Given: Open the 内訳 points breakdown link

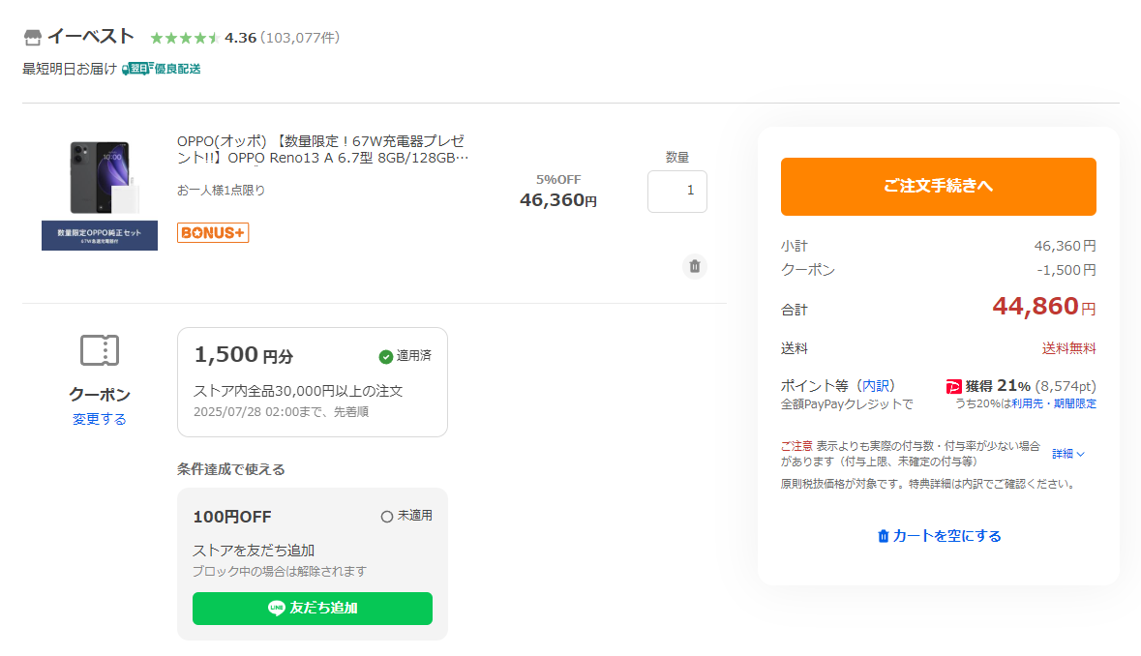Looking at the screenshot, I should [x=876, y=385].
